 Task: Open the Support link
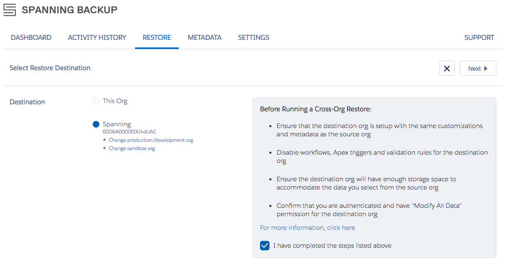point(479,37)
